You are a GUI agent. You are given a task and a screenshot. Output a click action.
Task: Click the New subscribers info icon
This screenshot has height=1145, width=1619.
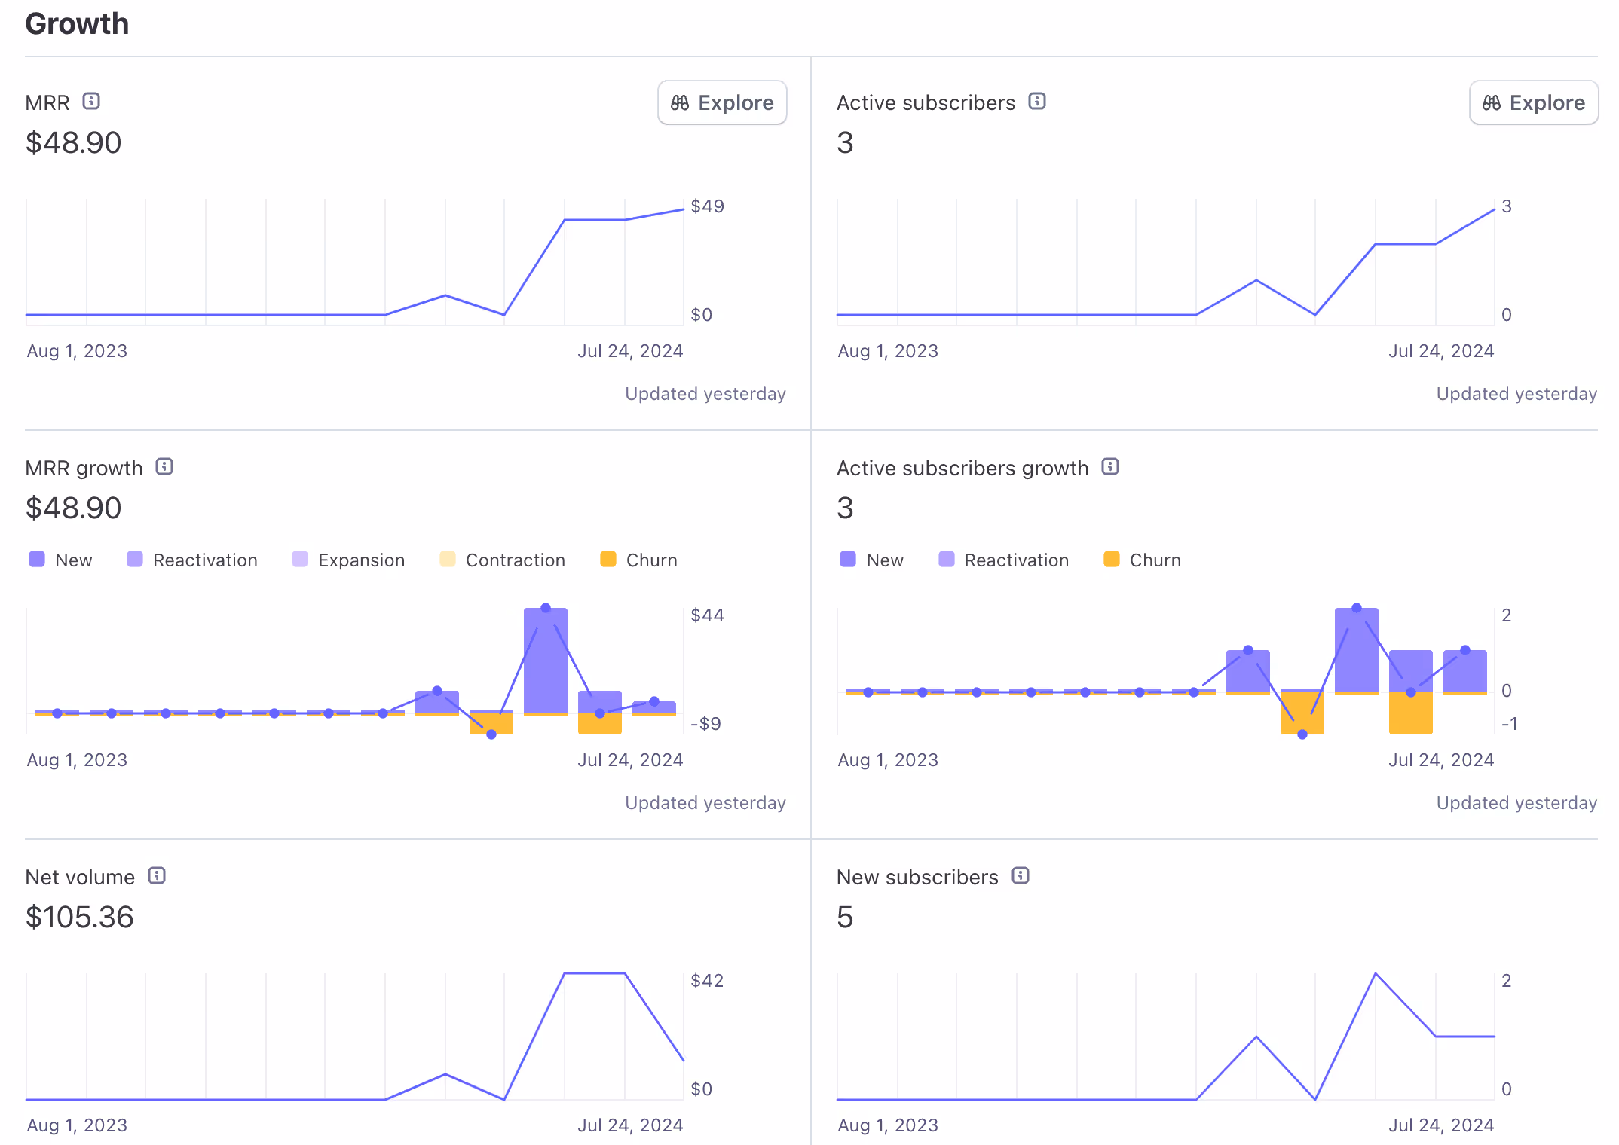(x=1021, y=875)
